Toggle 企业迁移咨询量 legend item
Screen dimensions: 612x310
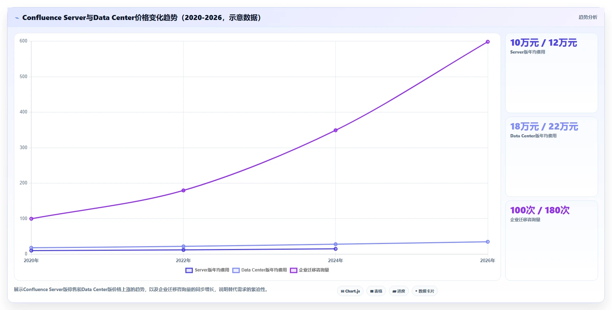click(x=310, y=270)
